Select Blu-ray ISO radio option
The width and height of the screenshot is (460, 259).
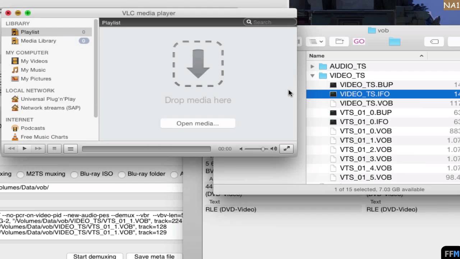tap(74, 174)
